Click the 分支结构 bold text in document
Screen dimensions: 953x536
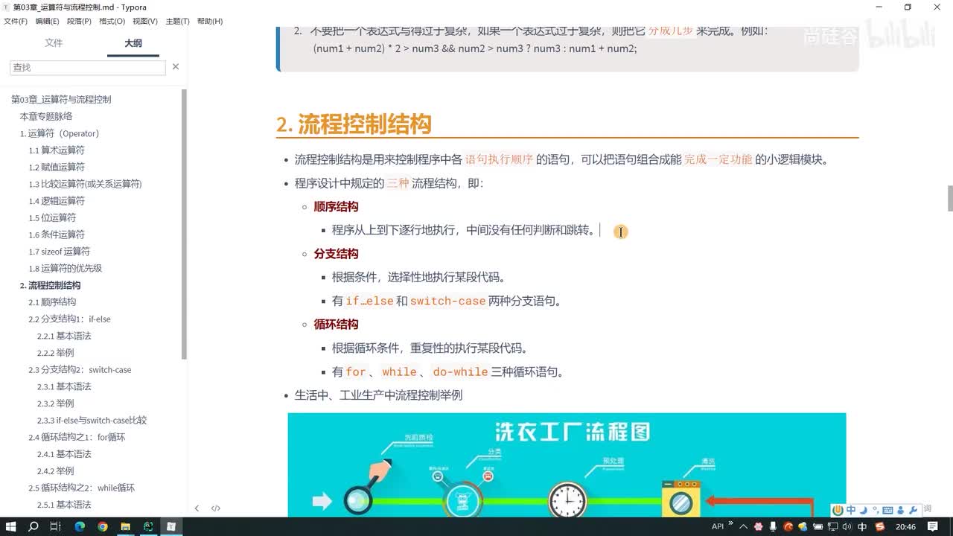click(x=336, y=254)
